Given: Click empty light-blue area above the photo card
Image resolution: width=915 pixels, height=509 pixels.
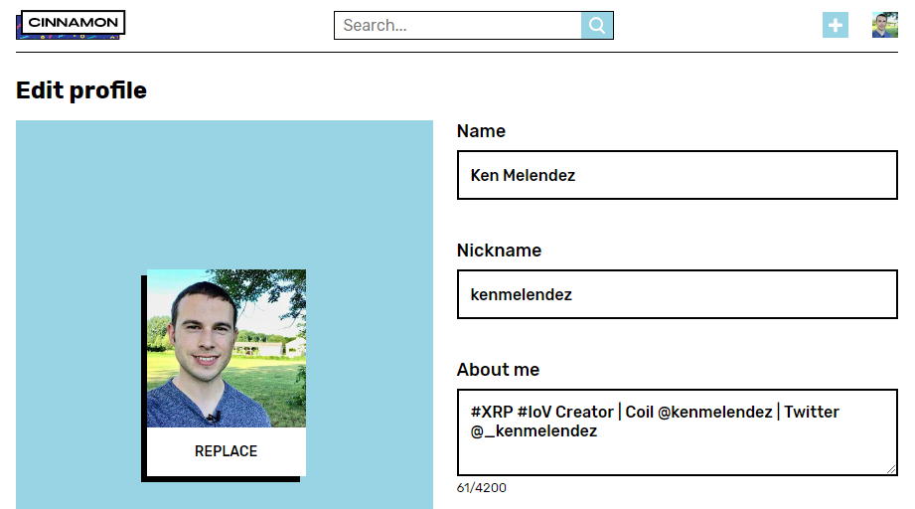Looking at the screenshot, I should (x=225, y=193).
